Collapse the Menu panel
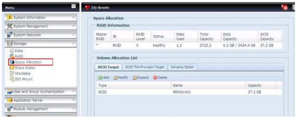Screen dimensions: 296x117 pos(73,6)
